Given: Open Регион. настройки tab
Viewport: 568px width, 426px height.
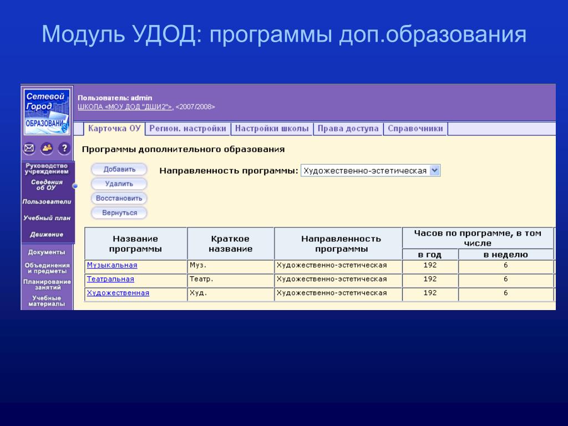Looking at the screenshot, I should click(187, 129).
